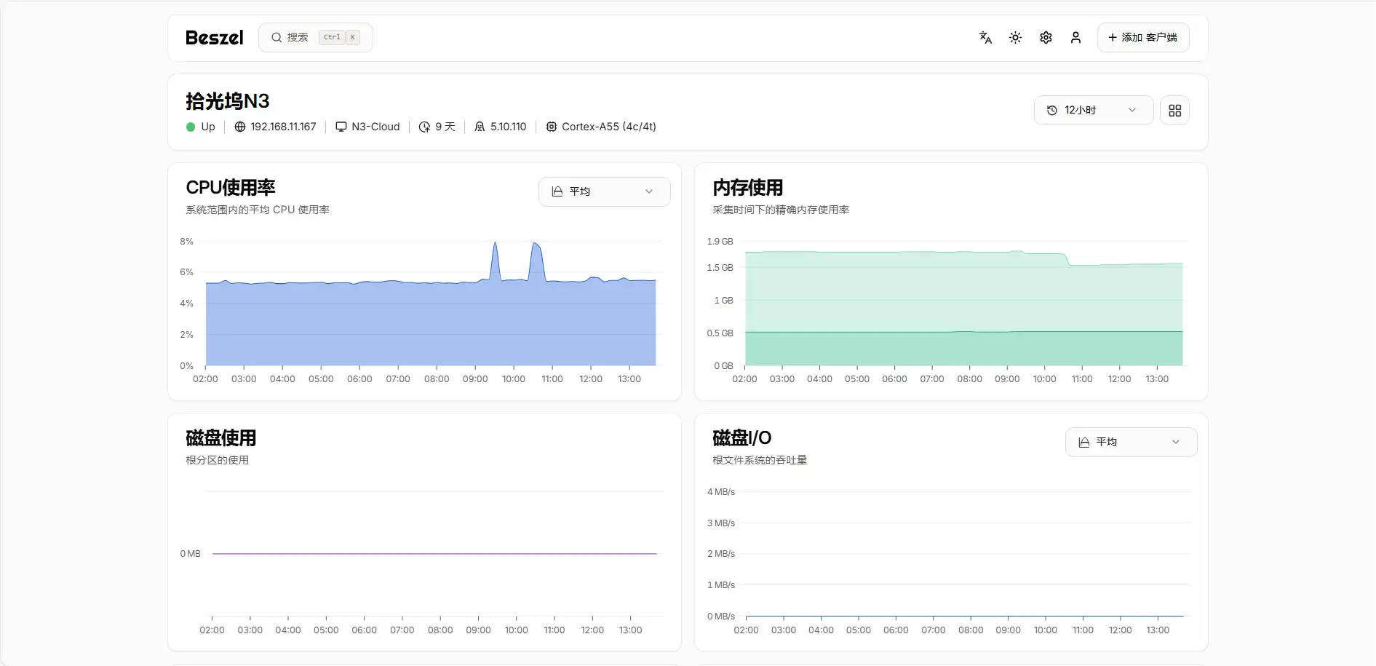Click the 内存使用 chart heading
1376x666 pixels.
[x=747, y=188]
